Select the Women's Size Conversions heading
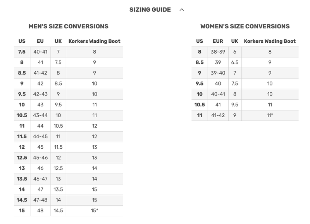310x224 pixels. [244, 26]
